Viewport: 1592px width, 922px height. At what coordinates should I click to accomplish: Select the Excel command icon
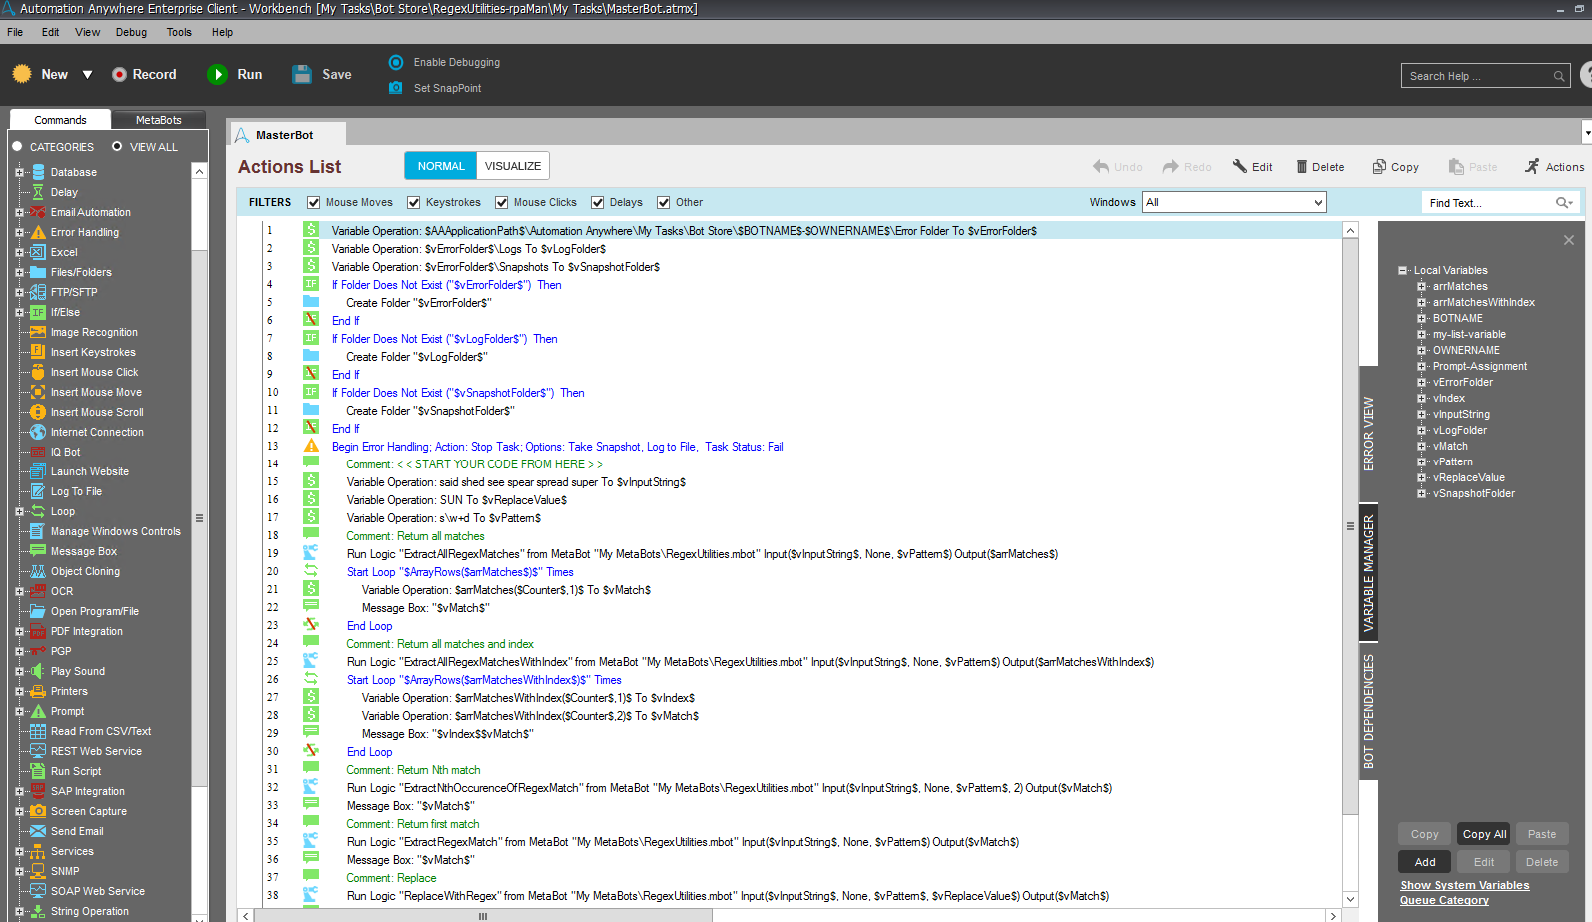(x=38, y=252)
